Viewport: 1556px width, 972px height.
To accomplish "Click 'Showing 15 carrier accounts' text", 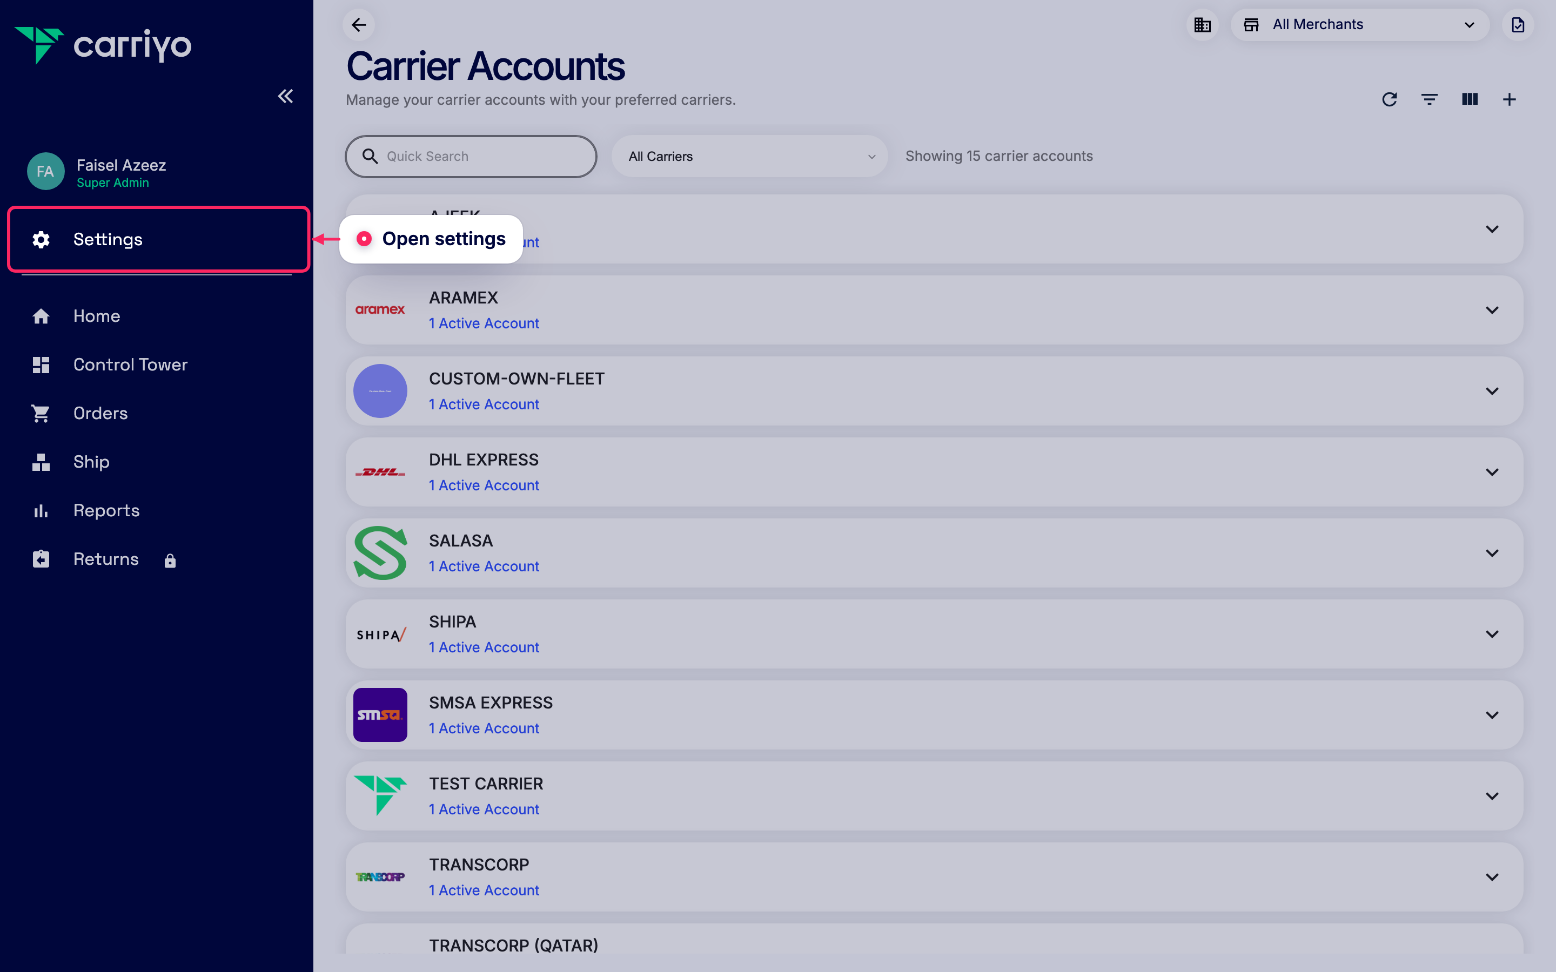I will [999, 156].
